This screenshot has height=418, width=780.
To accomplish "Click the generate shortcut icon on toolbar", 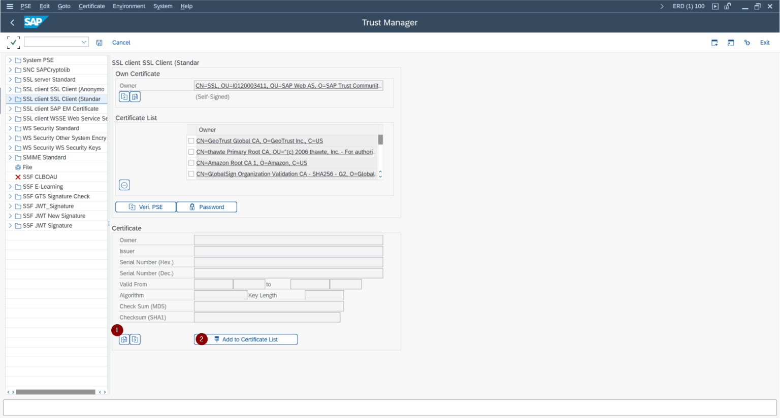I will pyautogui.click(x=731, y=43).
